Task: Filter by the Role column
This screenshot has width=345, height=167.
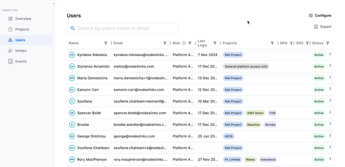Action: pos(190,43)
